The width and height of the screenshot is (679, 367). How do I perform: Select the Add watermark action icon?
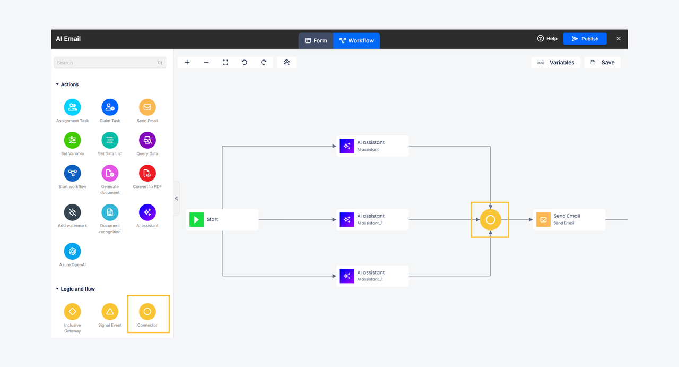tap(73, 212)
